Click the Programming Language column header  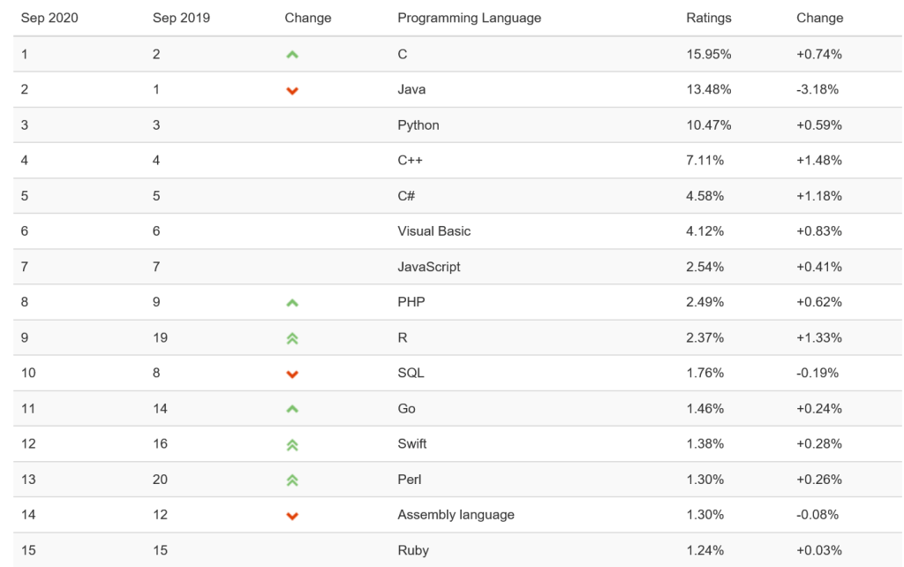[x=469, y=18]
